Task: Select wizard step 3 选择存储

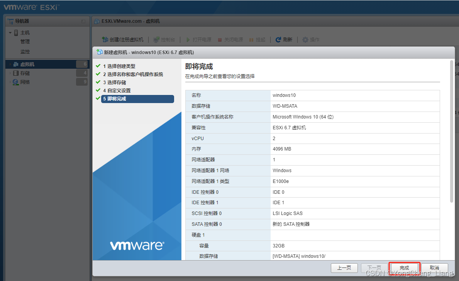Action: coord(114,83)
